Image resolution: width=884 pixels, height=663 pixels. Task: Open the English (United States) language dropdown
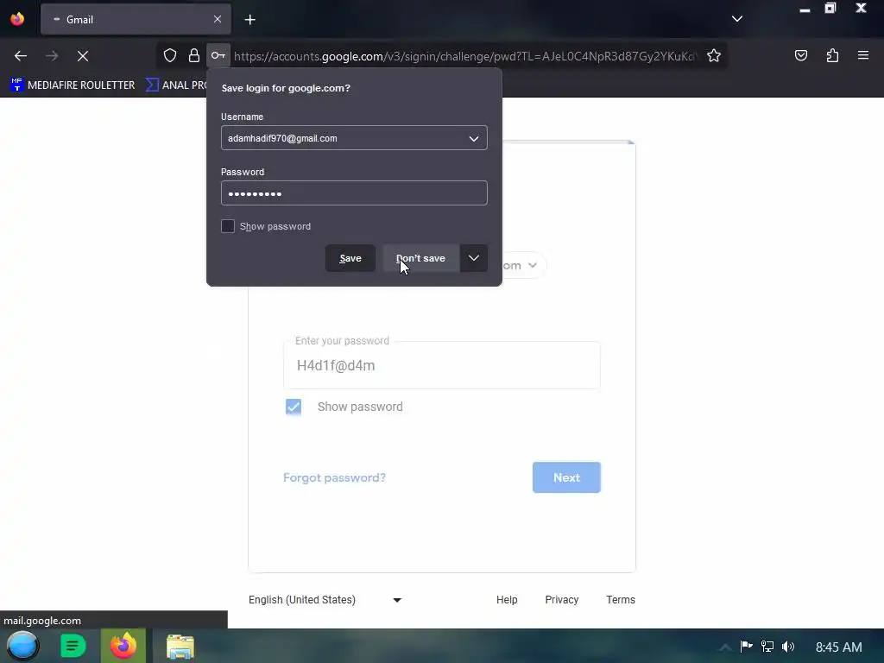tap(325, 600)
